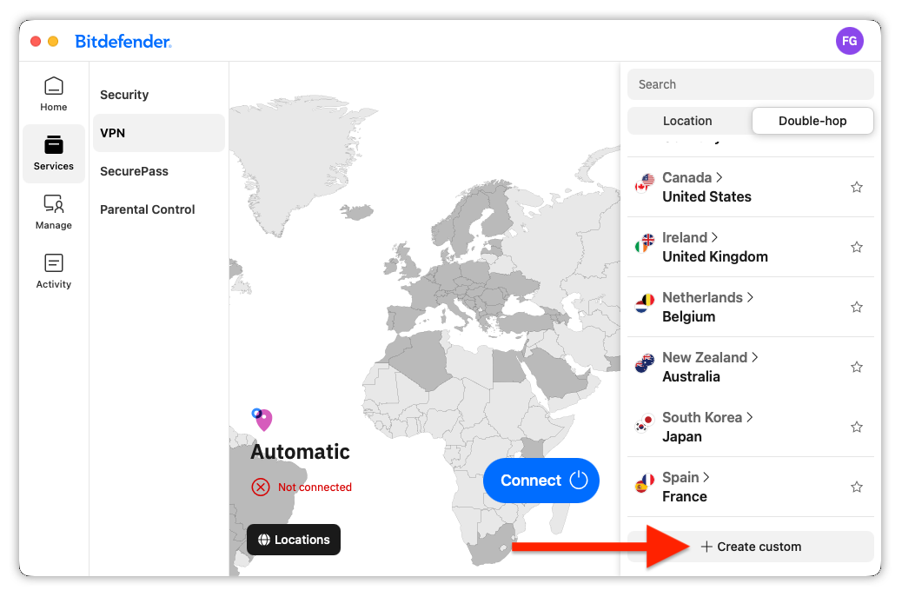This screenshot has height=597, width=902.
Task: Select the Belgium destination text
Action: tap(688, 316)
